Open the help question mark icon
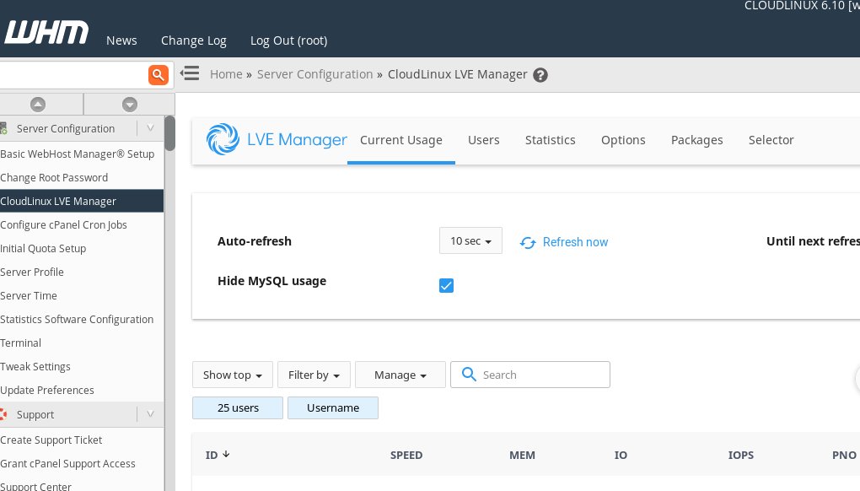860x491 pixels. [540, 74]
